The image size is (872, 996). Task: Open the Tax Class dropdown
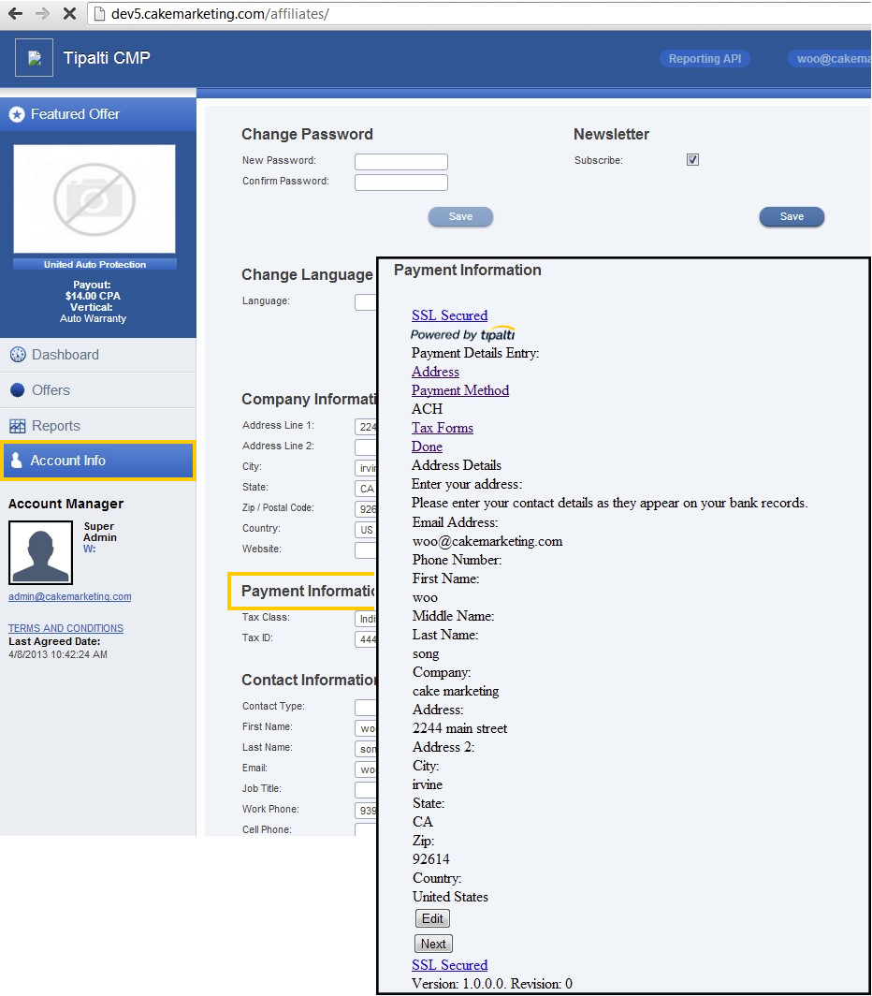366,619
